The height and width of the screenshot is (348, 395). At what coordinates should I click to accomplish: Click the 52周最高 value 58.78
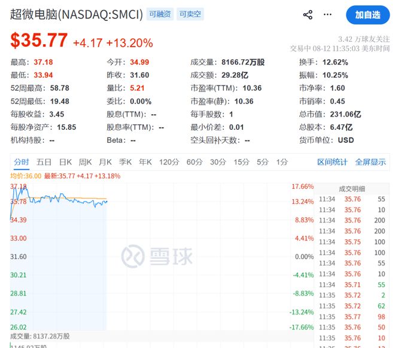click(x=60, y=88)
